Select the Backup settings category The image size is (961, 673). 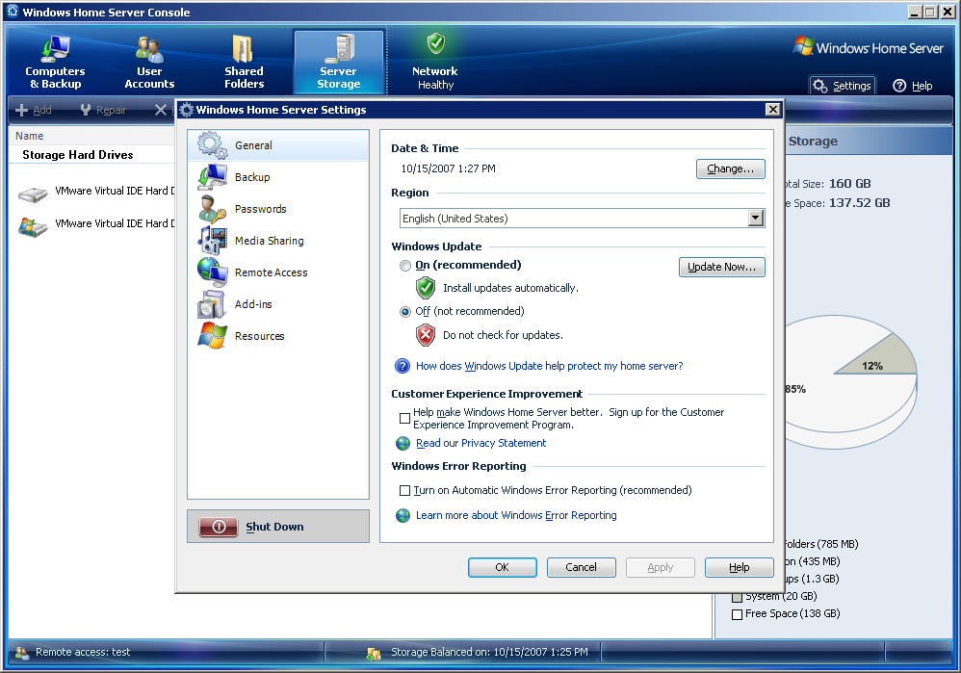point(278,177)
